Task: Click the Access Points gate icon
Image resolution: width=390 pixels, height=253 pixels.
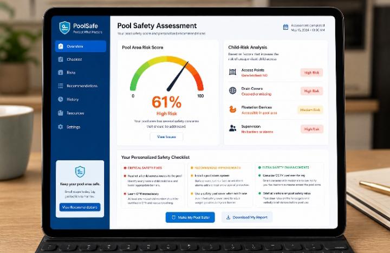Action: (x=232, y=72)
